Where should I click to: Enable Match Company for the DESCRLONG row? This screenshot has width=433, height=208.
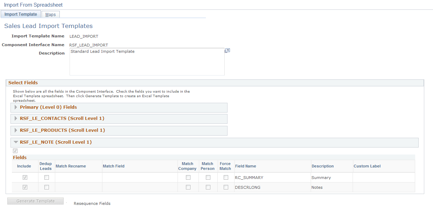(x=188, y=187)
